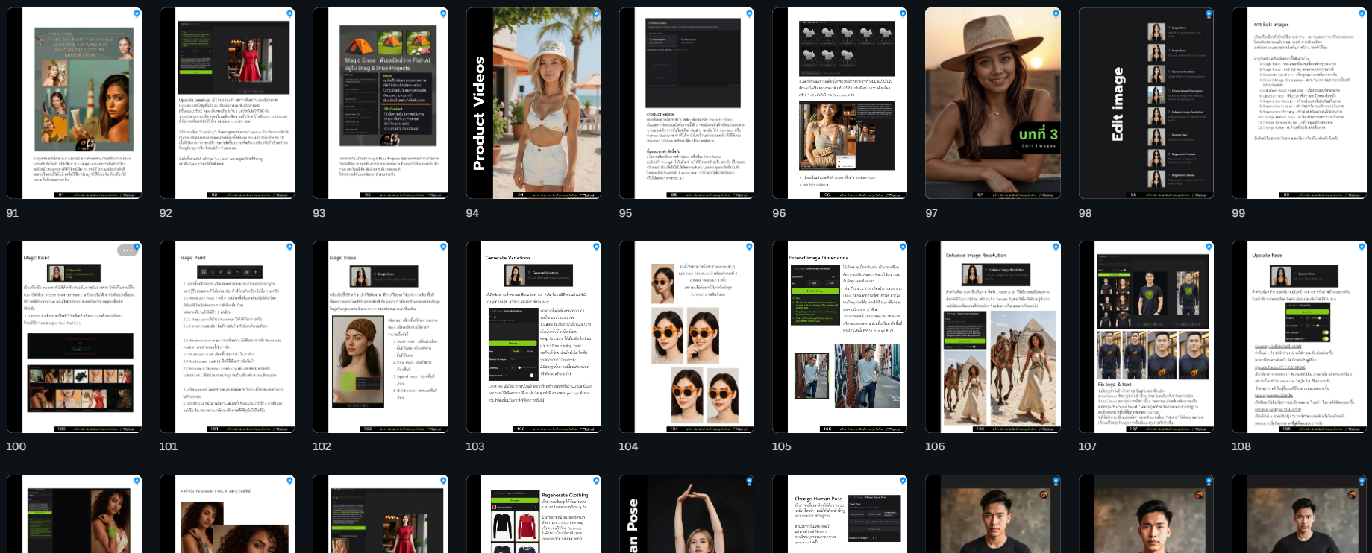Viewport: 1372px width, 553px height.
Task: Open the comment pin icon on page 91
Action: (x=137, y=13)
